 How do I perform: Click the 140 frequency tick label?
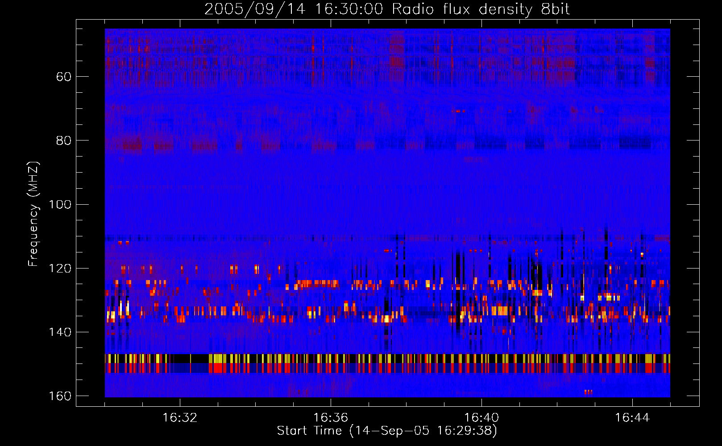click(x=60, y=332)
